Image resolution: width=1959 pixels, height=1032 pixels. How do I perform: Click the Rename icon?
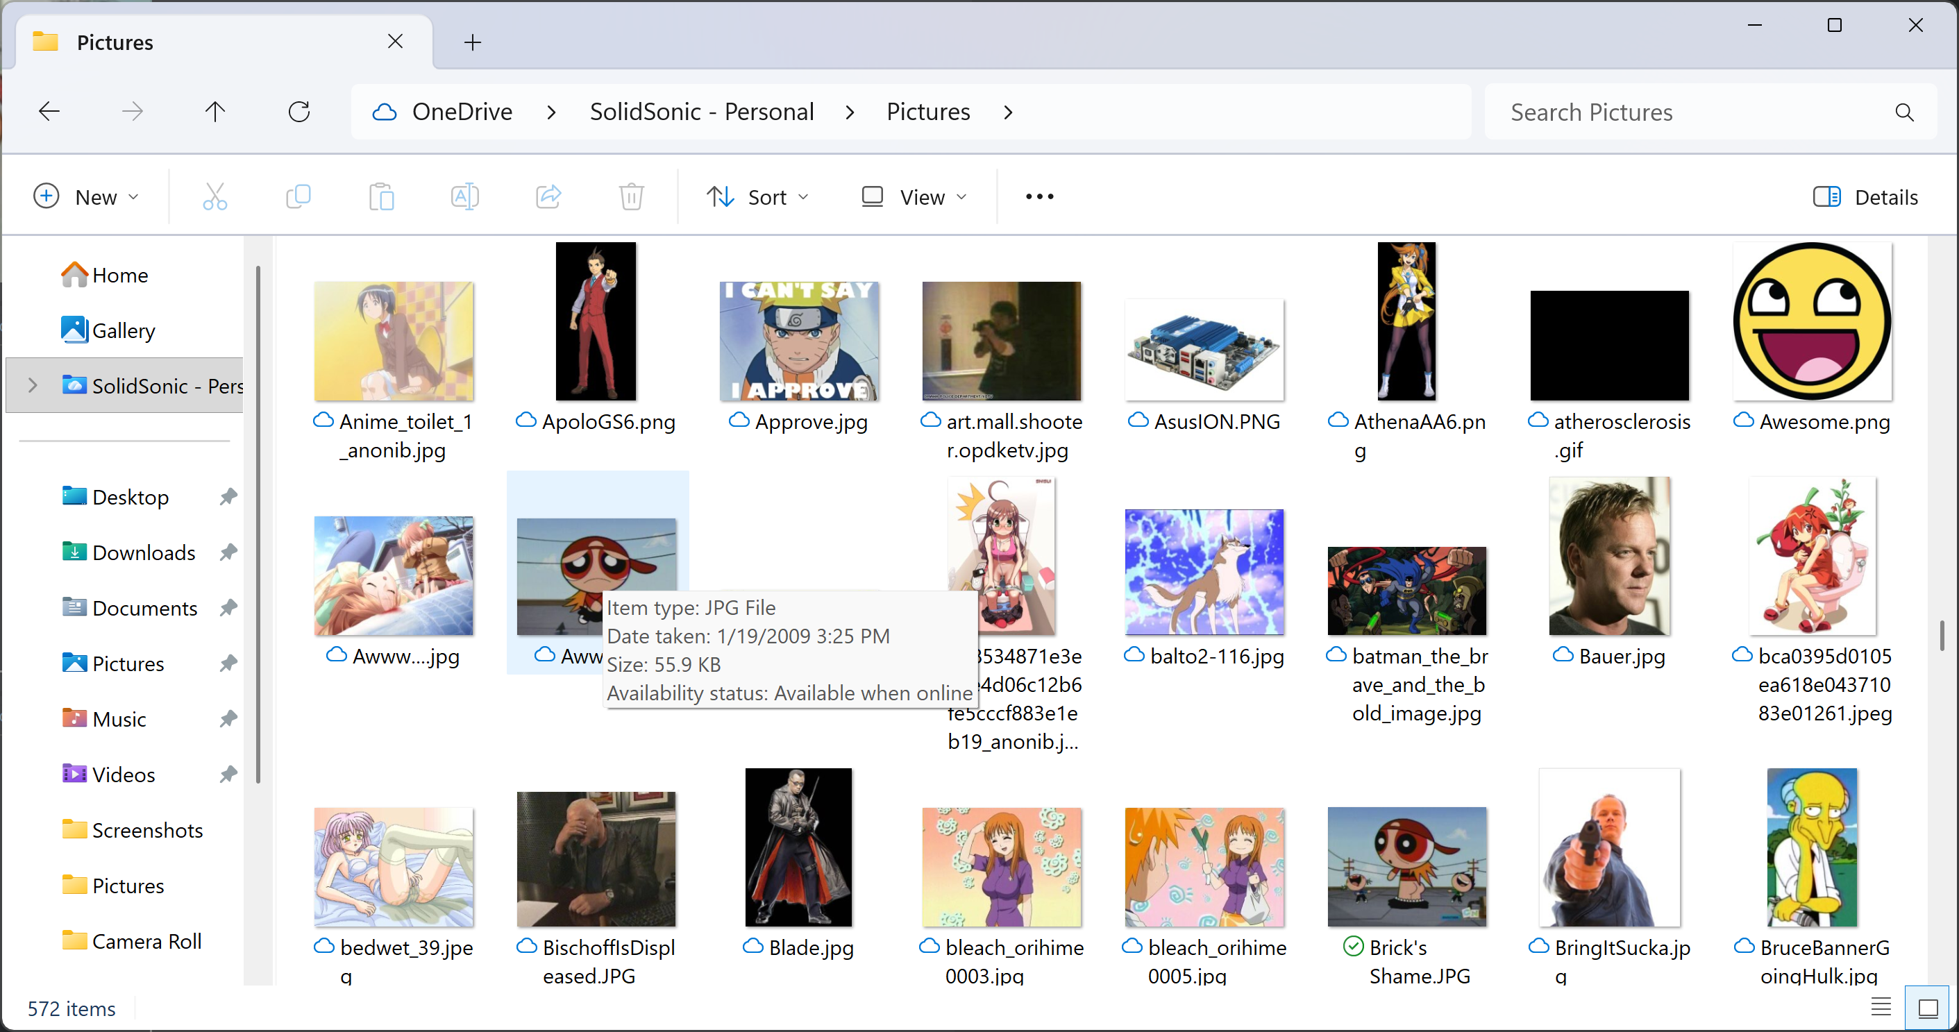[464, 197]
